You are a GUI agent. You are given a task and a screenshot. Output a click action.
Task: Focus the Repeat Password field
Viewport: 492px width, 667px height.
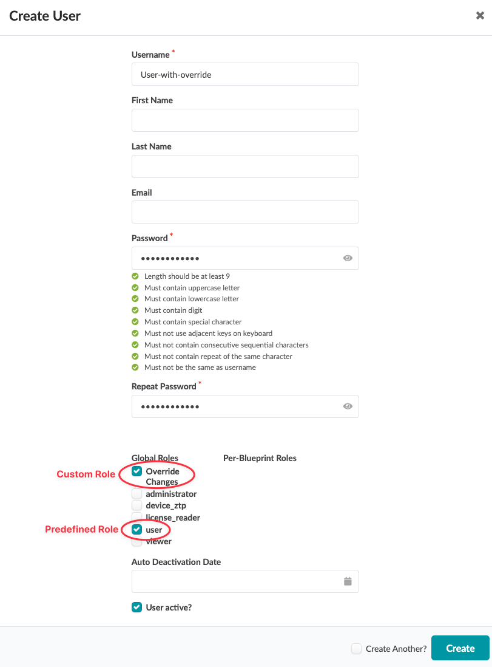click(237, 406)
